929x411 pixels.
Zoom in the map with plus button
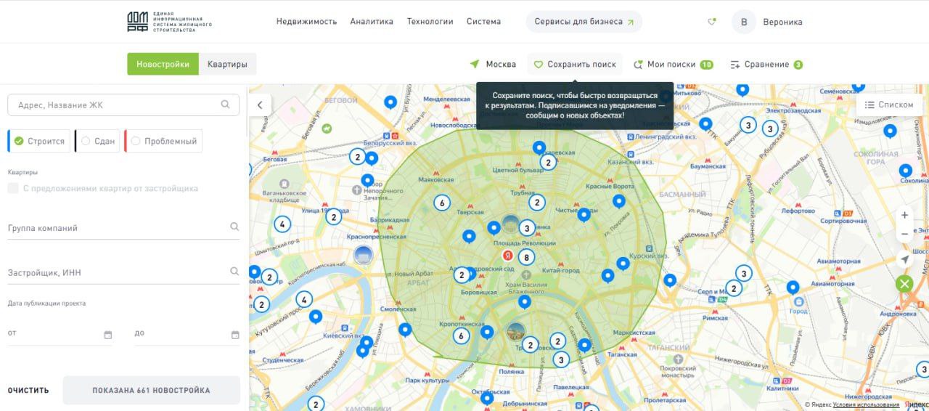coord(904,216)
